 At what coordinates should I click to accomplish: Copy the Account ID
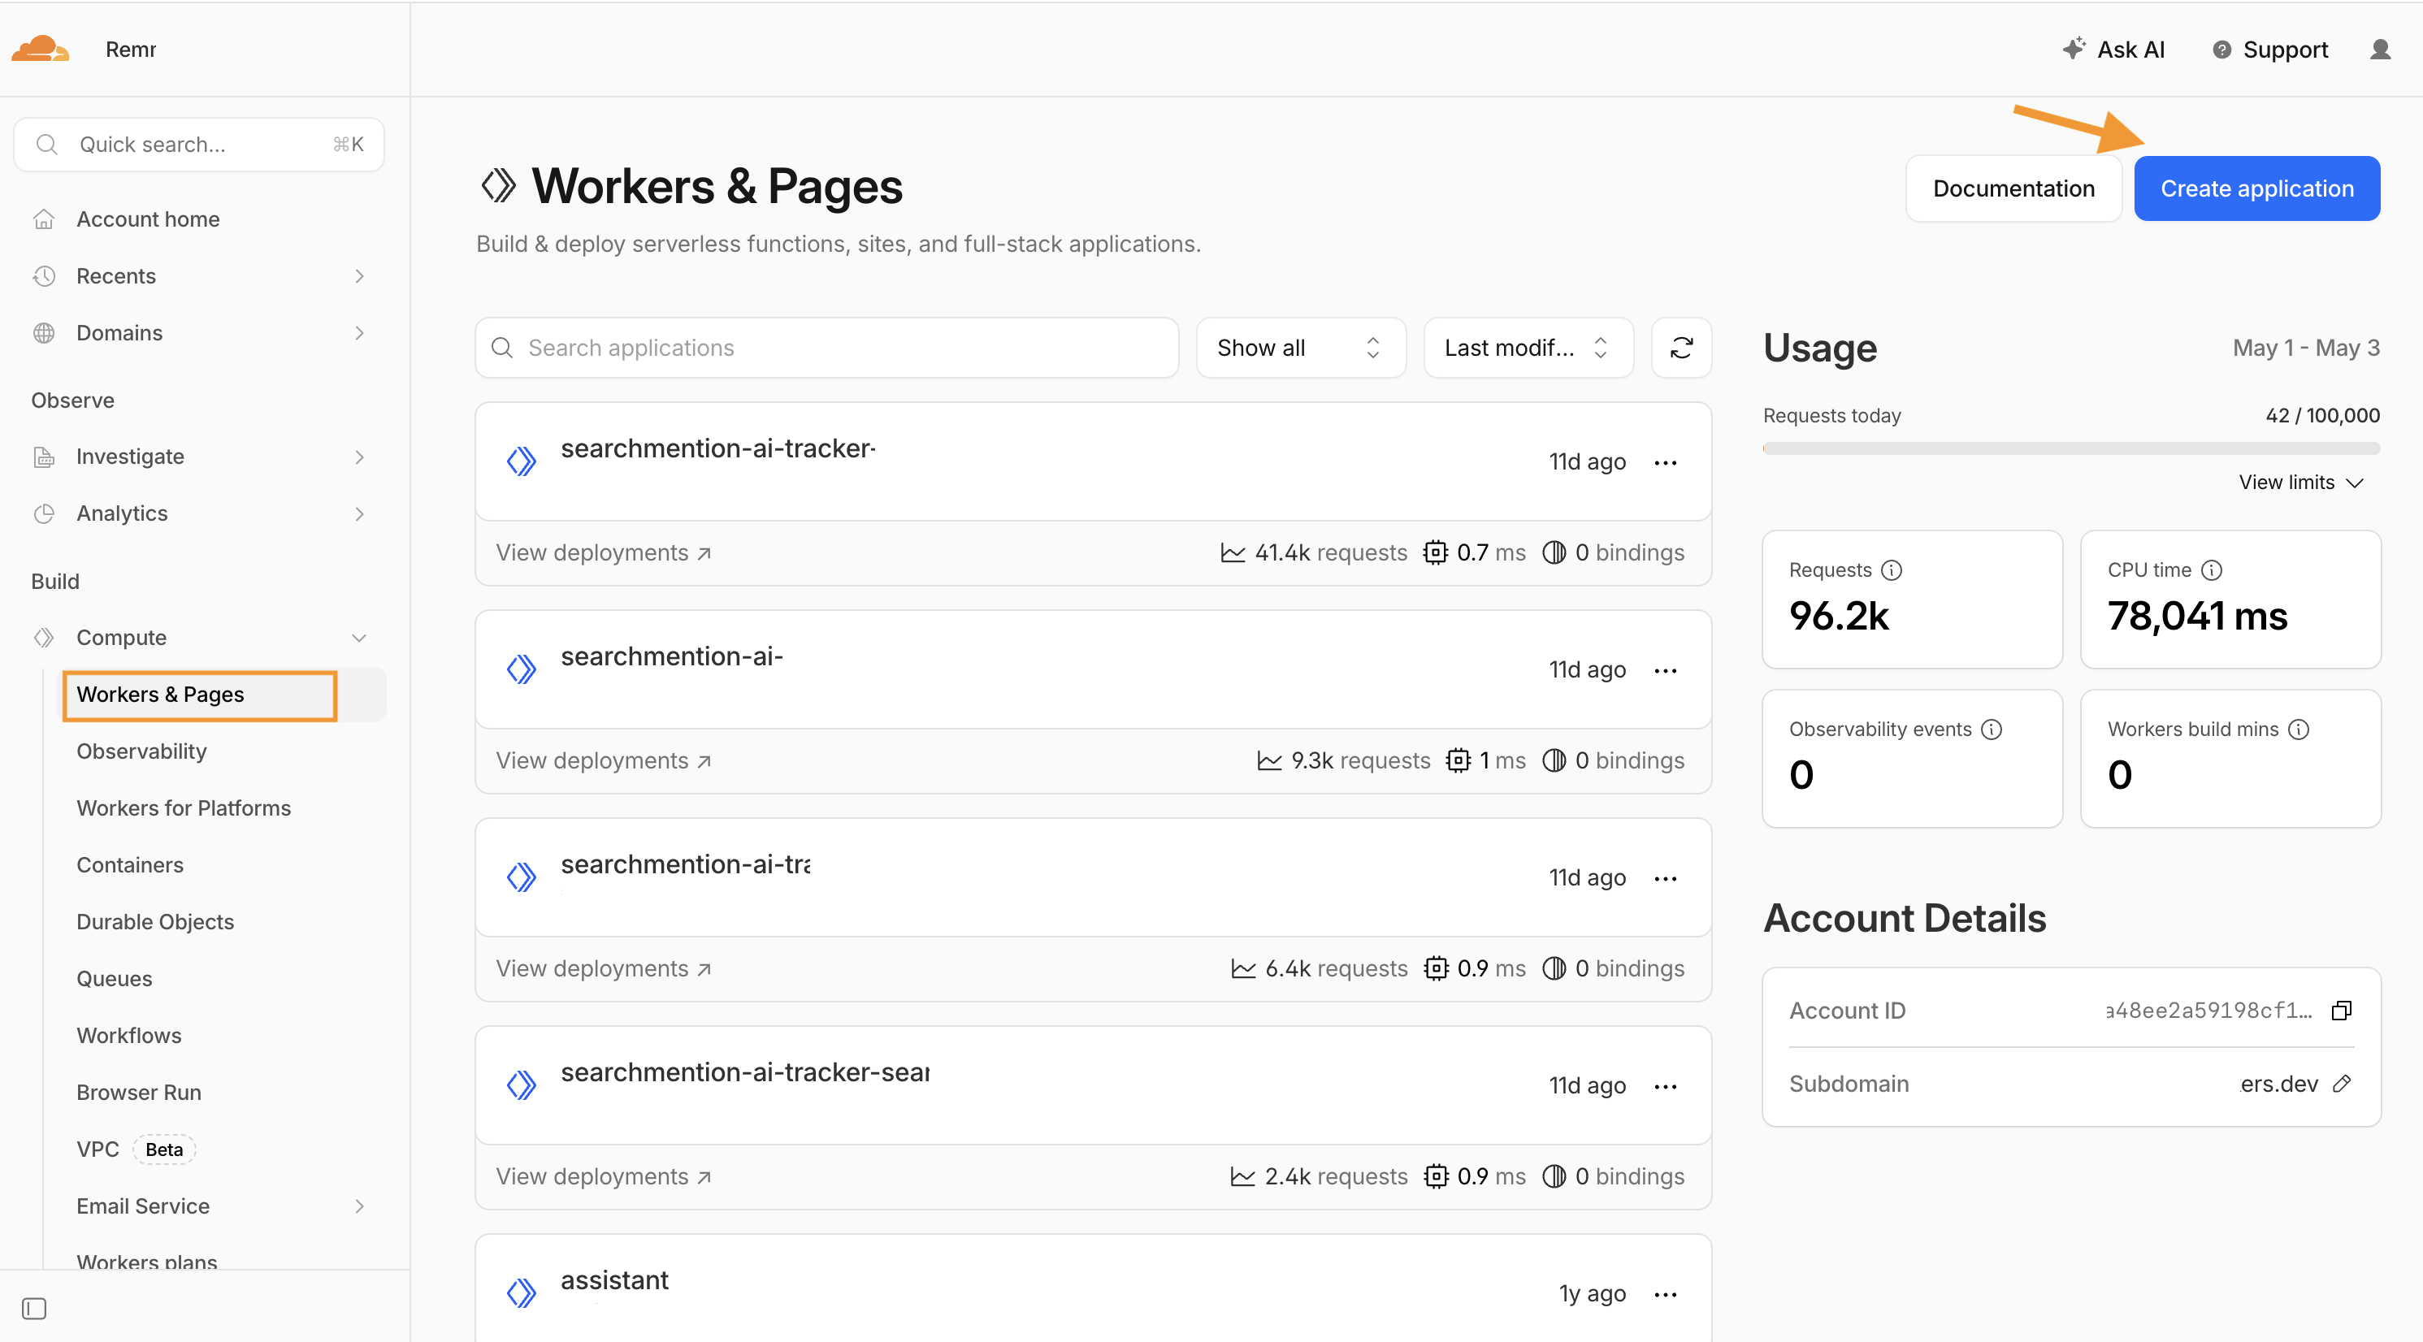pos(2341,1010)
